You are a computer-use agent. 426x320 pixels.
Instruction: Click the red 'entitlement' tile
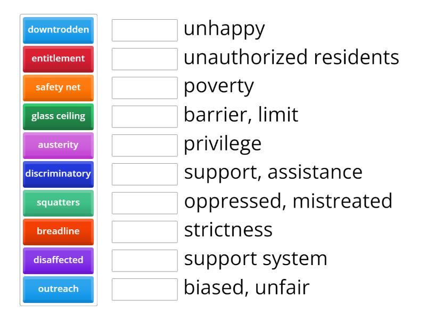(x=58, y=59)
